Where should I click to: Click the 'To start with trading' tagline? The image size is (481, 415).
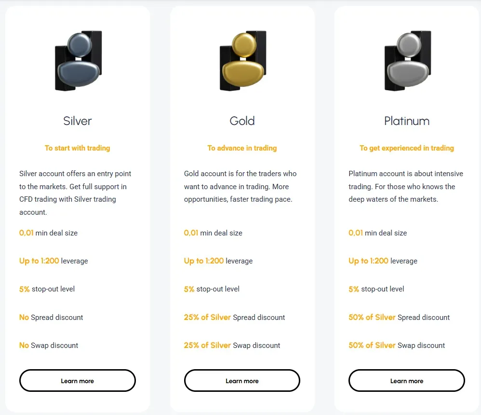78,148
